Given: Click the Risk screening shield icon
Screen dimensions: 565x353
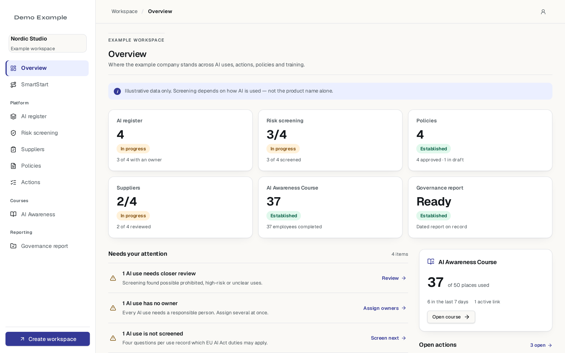Looking at the screenshot, I should (13, 133).
